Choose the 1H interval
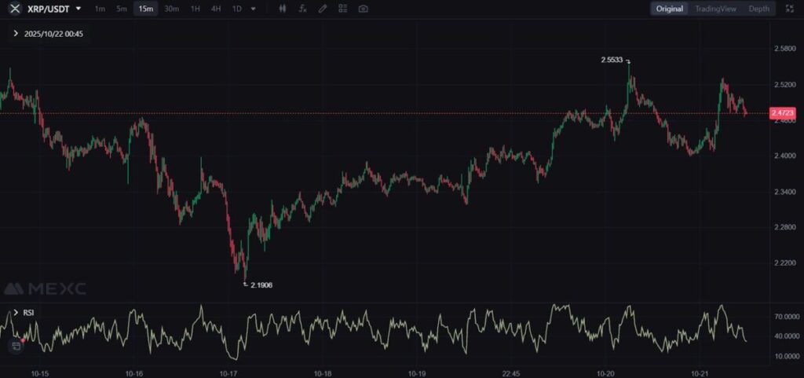This screenshot has width=804, height=378. pos(196,9)
